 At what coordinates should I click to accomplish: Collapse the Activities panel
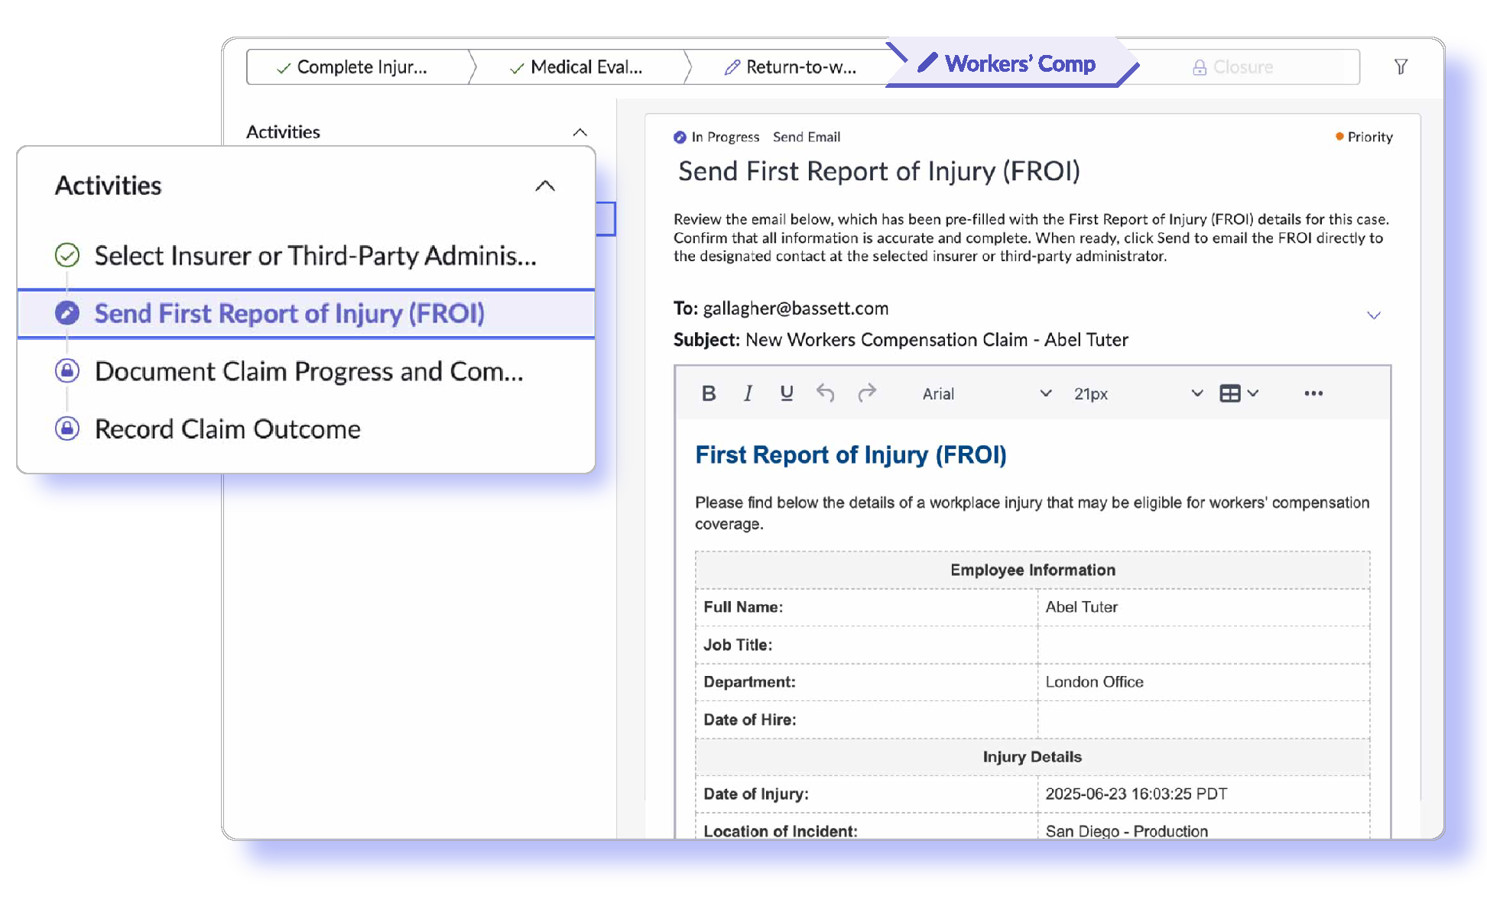(545, 185)
